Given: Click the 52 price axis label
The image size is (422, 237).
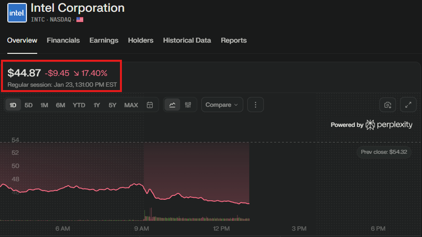Looking at the screenshot, I should 15,153.
